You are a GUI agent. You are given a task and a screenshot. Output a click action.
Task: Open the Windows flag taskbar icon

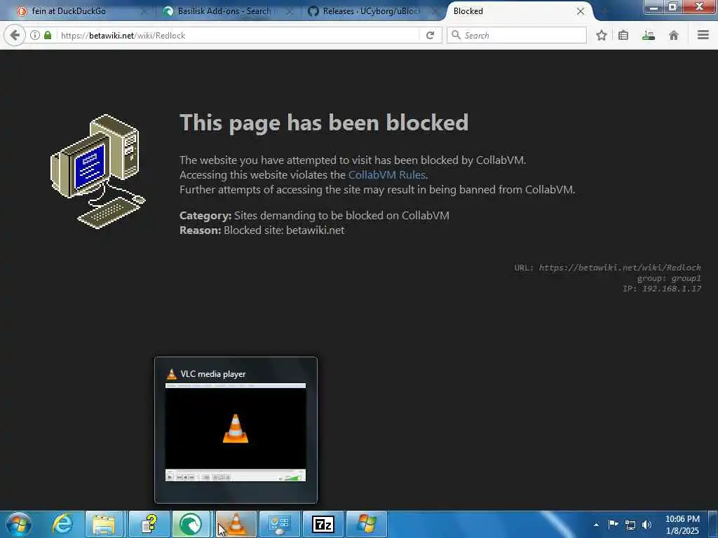point(367,524)
